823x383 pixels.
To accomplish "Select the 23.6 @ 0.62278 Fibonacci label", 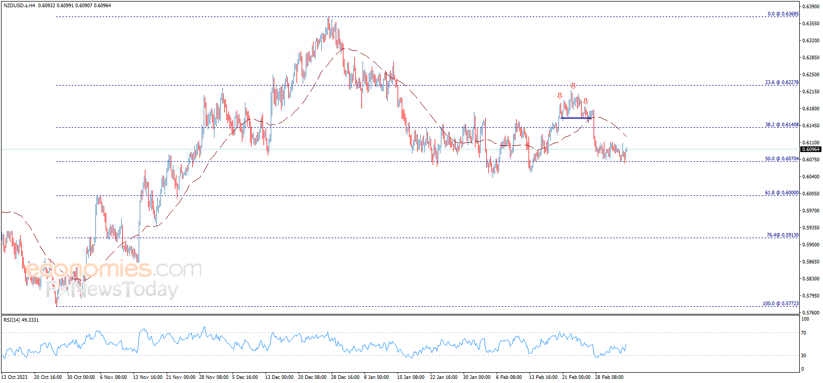I will [782, 82].
